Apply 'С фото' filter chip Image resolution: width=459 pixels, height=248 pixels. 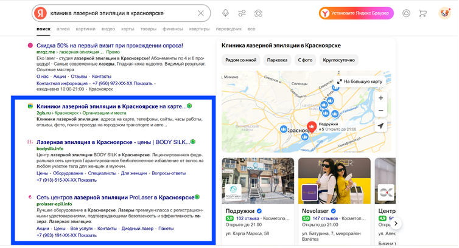pyautogui.click(x=305, y=60)
